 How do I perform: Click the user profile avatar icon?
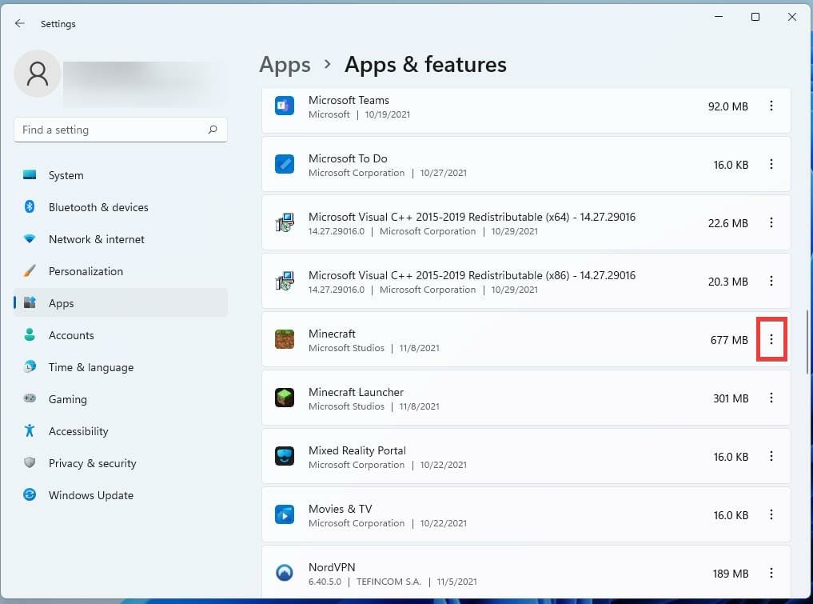[38, 74]
